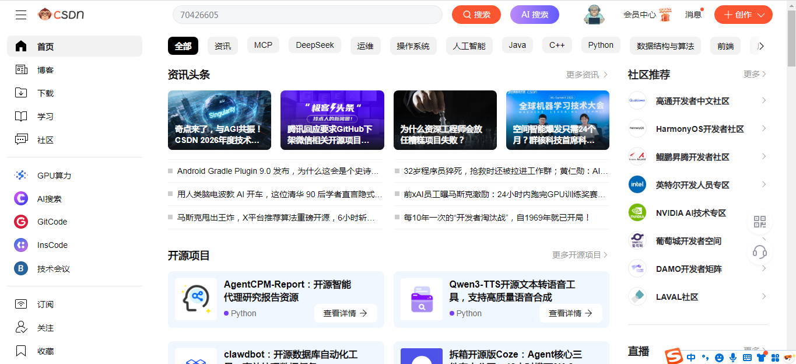Open 极客头条 腾讯回应 thumbnail
Viewport: 796px width, 364px height.
click(x=332, y=120)
